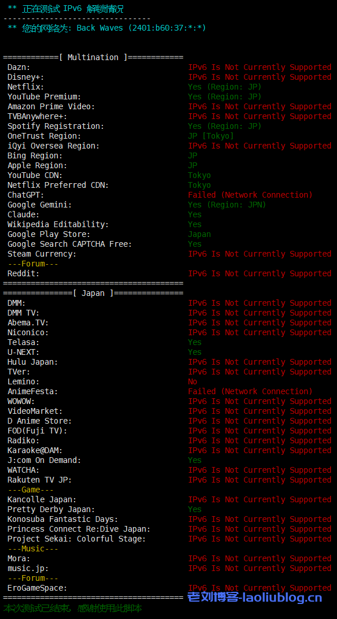Viewport: 337px width, 619px height.
Task: Click the Lemino No status
Action: [192, 381]
